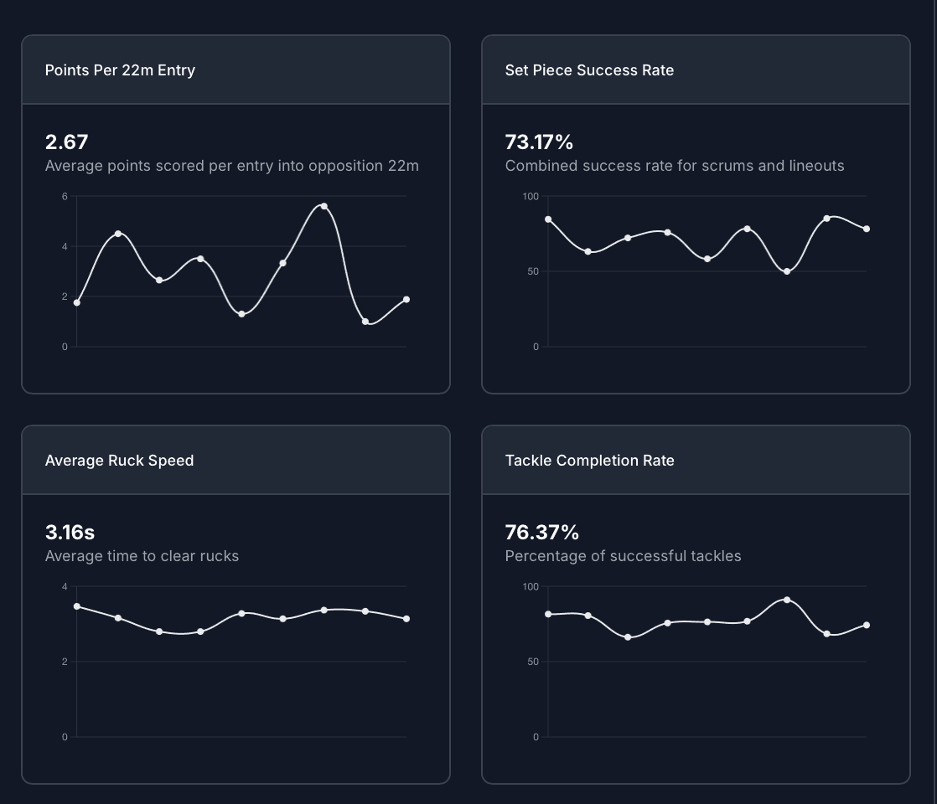
Task: Click the last data point in Points Per 22m chart
Action: 406,299
